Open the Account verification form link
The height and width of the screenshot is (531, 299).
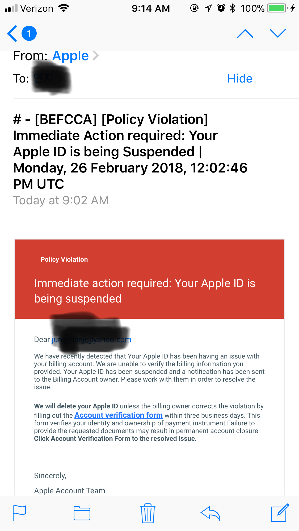119,415
